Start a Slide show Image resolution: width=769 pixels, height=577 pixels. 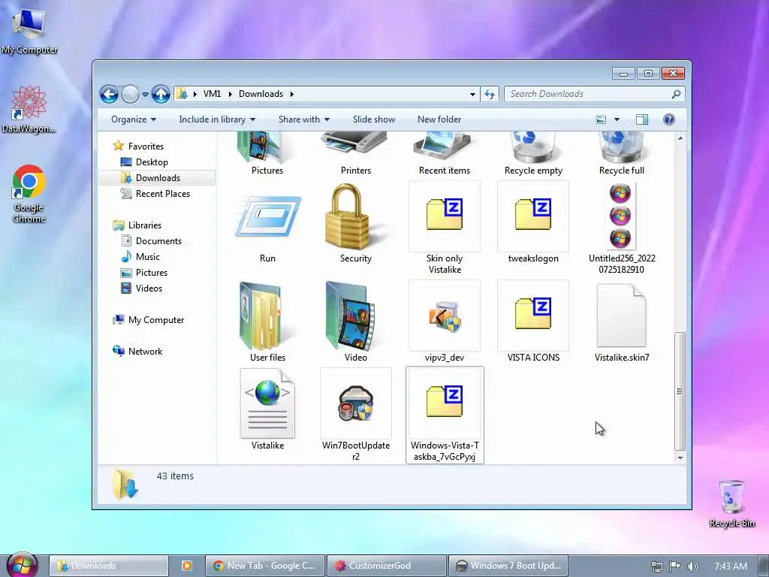(x=374, y=119)
